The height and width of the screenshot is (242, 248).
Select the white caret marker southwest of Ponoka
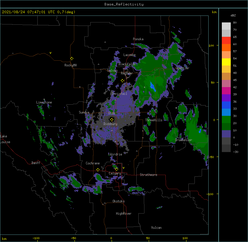coord(105,42)
